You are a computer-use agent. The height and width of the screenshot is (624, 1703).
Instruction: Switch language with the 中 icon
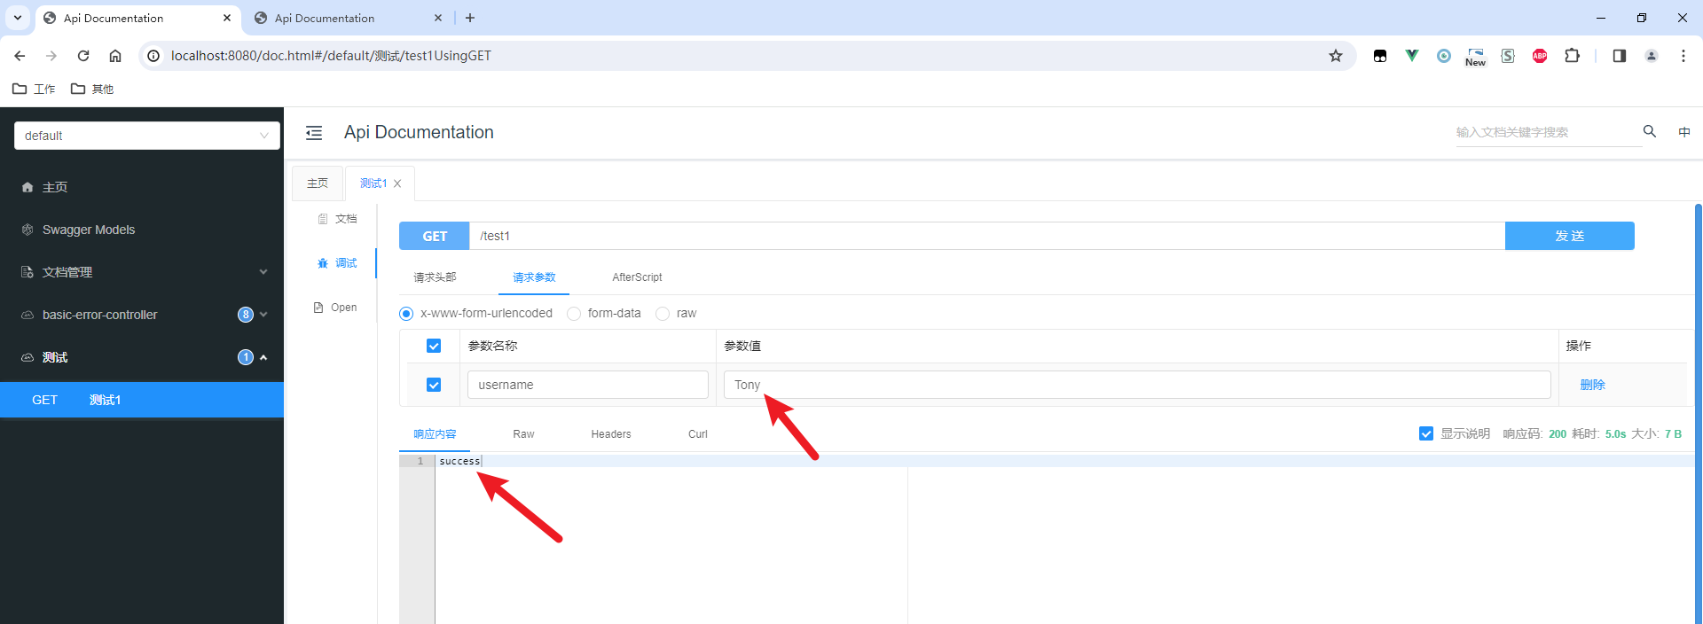(1684, 132)
